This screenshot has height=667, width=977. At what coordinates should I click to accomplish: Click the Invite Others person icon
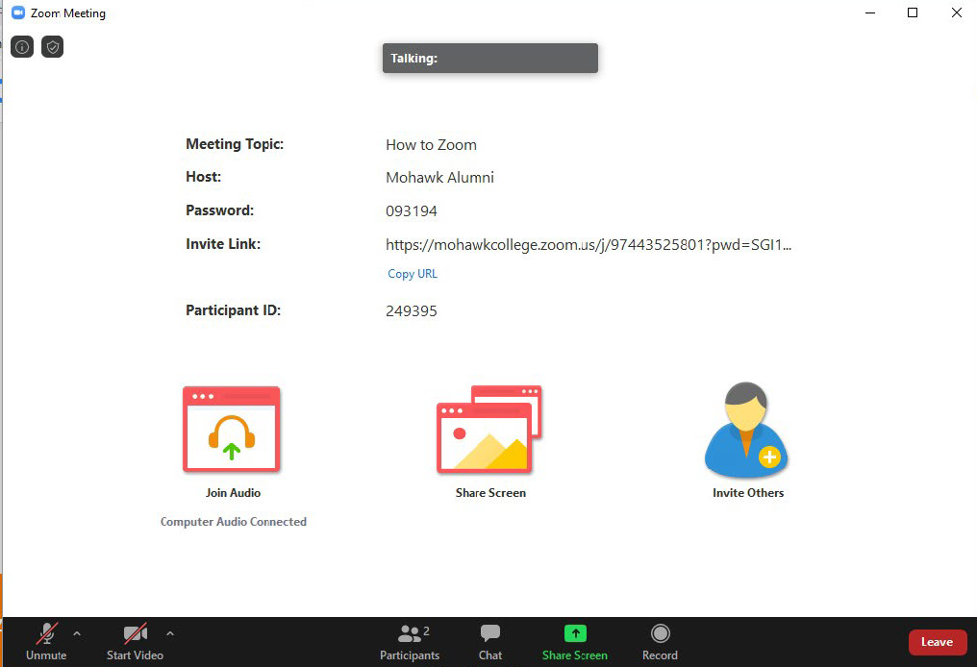pos(747,430)
